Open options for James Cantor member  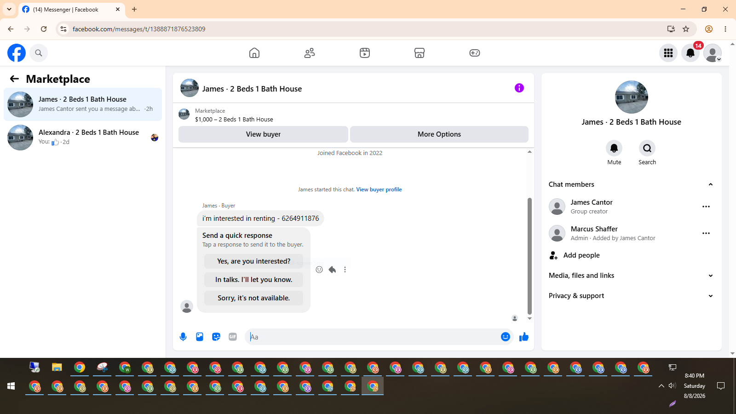point(706,207)
